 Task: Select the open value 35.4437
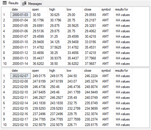[x=39, y=58]
